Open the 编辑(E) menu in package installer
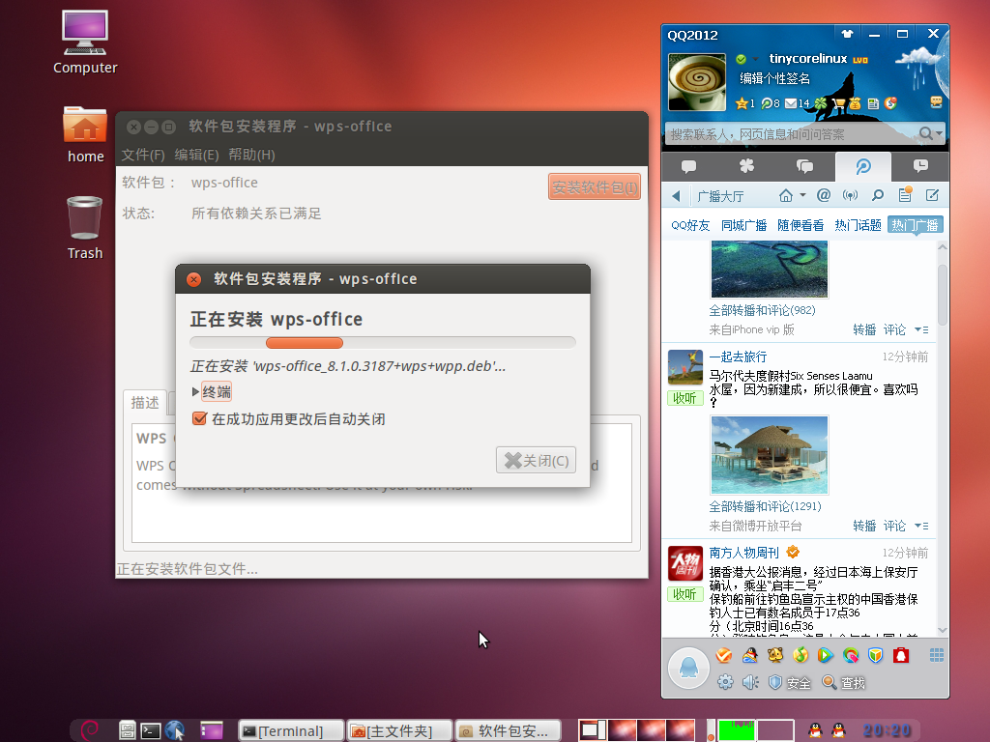990x742 pixels. point(196,155)
